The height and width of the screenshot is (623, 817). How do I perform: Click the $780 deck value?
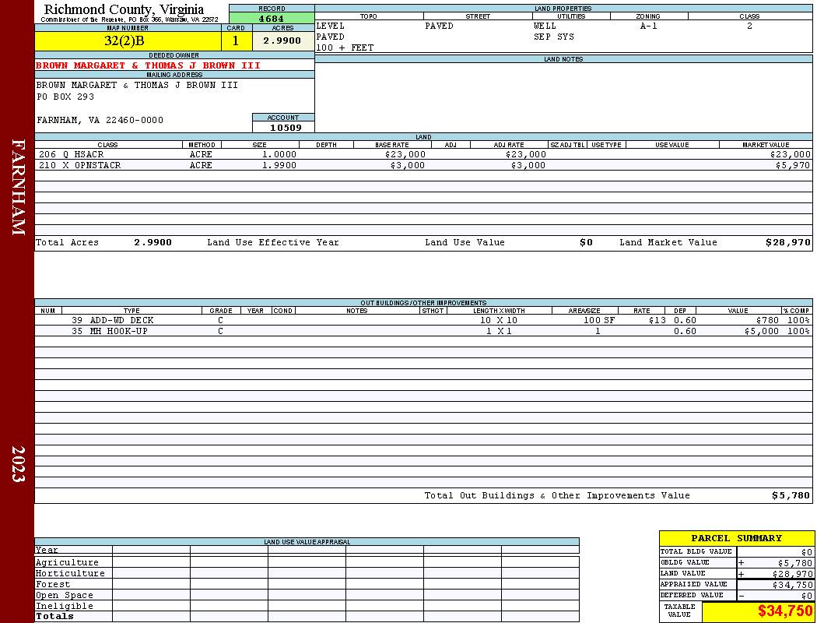click(767, 321)
